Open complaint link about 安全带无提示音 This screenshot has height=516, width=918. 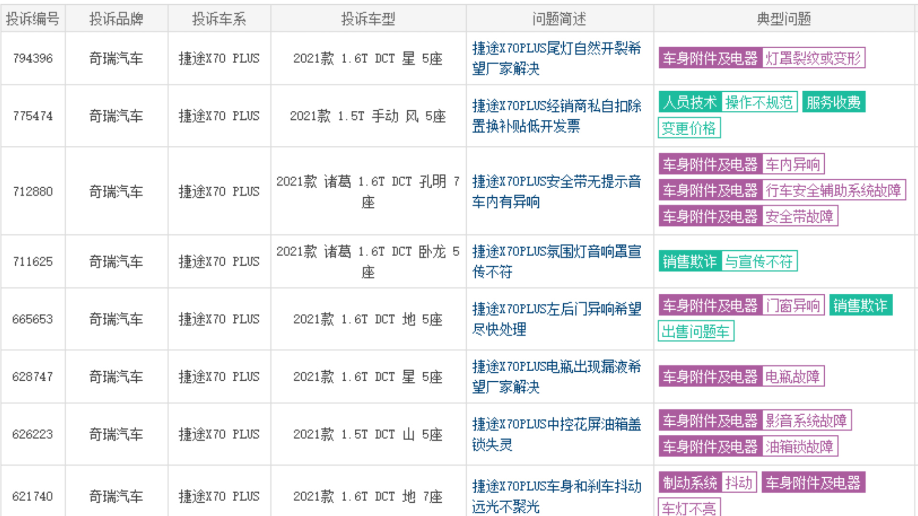(x=557, y=192)
